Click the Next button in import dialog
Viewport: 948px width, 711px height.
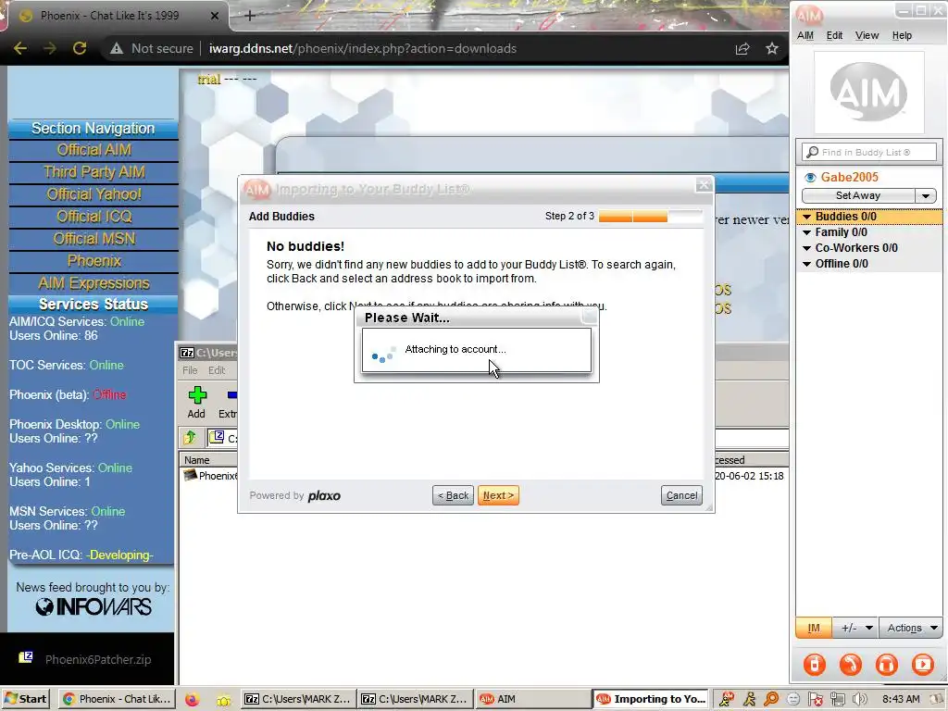[x=498, y=495]
